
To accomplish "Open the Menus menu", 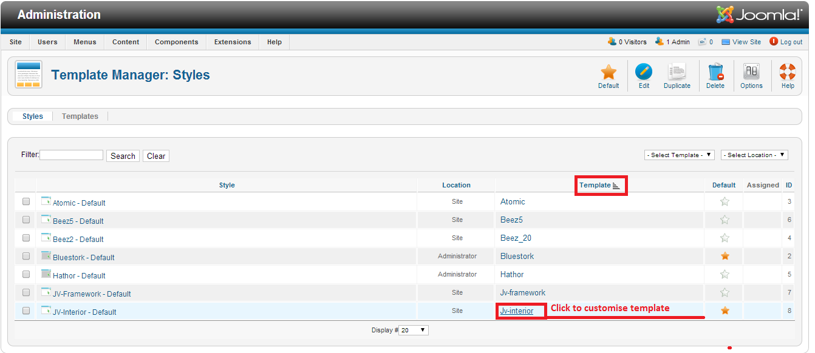I will 85,42.
